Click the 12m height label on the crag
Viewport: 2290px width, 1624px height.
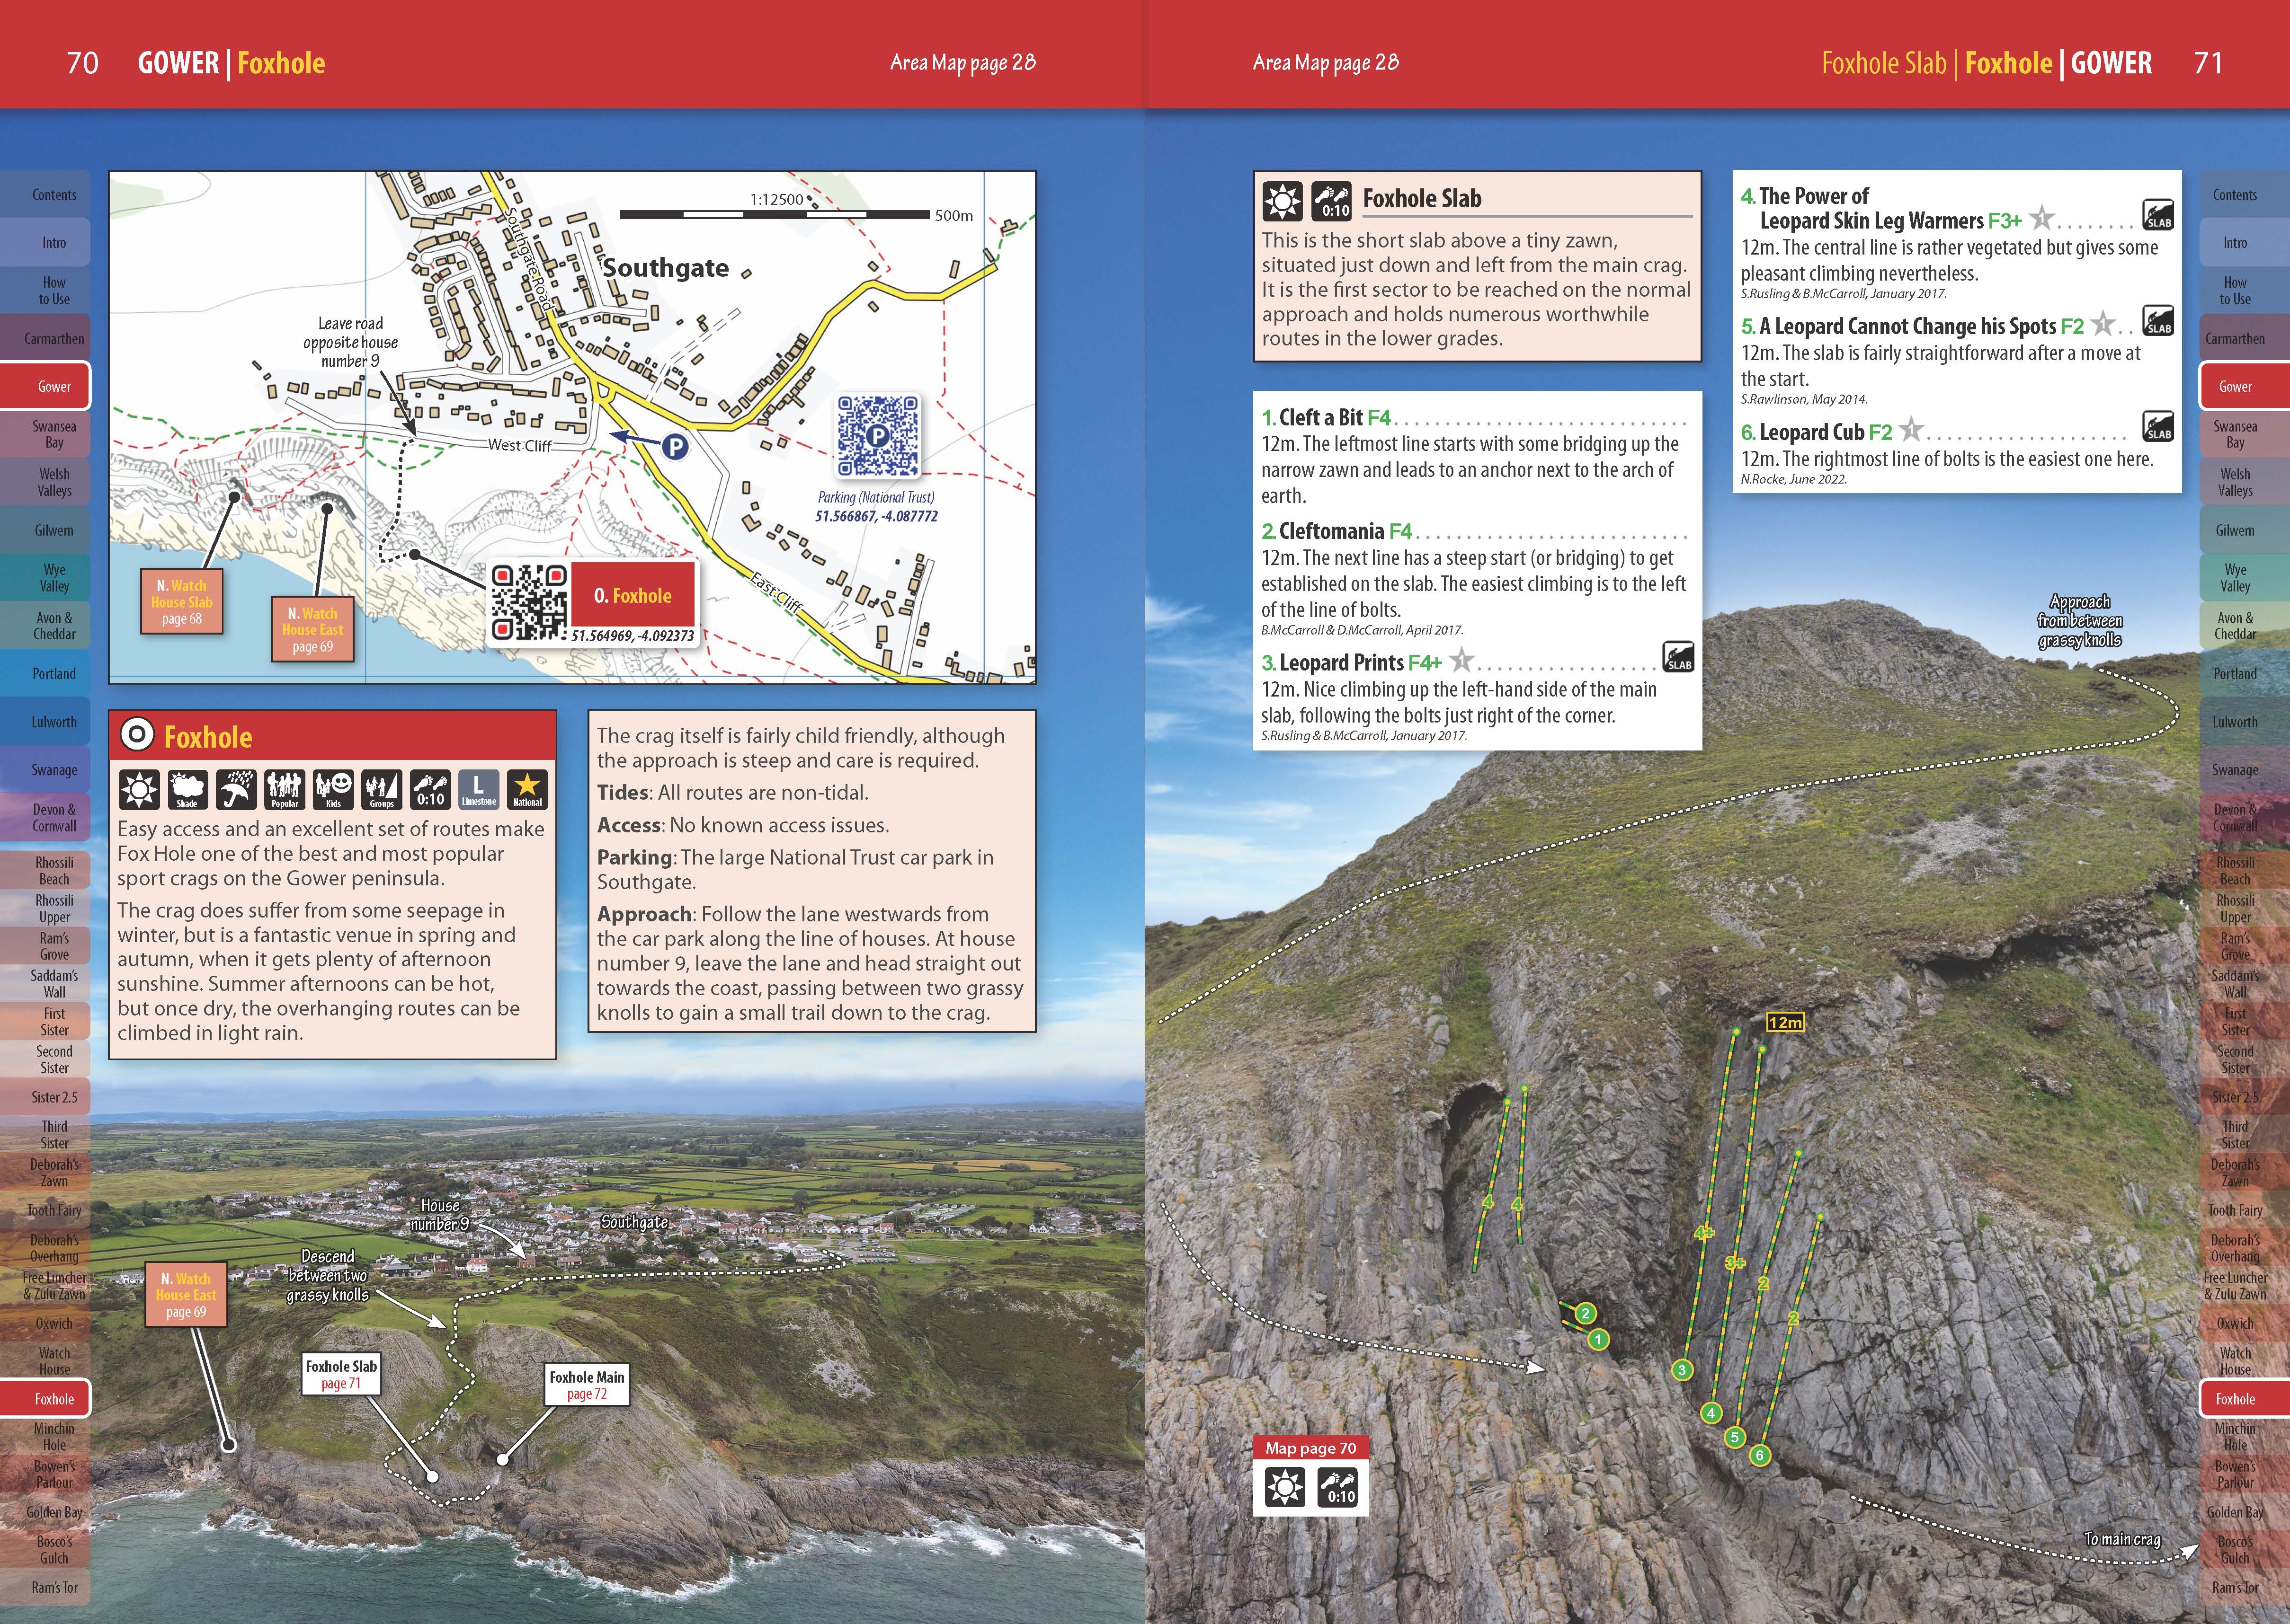coord(1785,1022)
